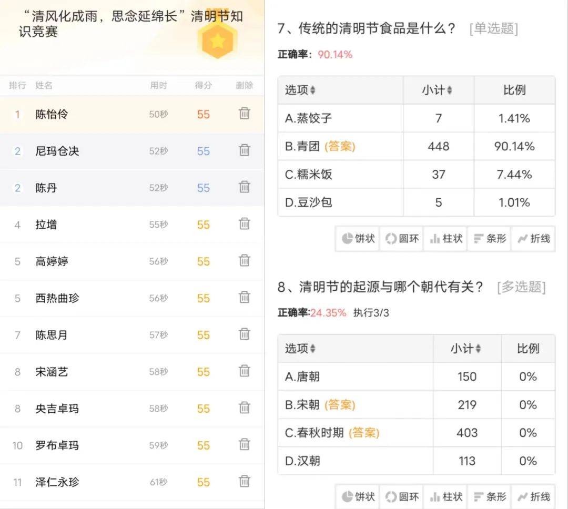
Task: Show question 7 as 折线 line chart
Action: (x=533, y=239)
